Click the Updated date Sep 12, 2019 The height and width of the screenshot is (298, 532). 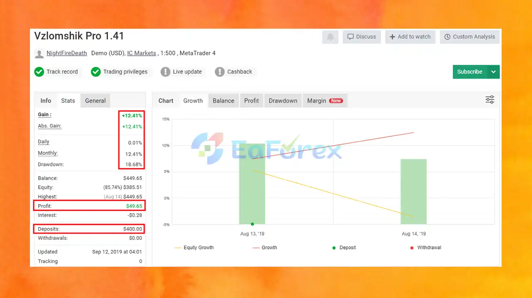(117, 252)
